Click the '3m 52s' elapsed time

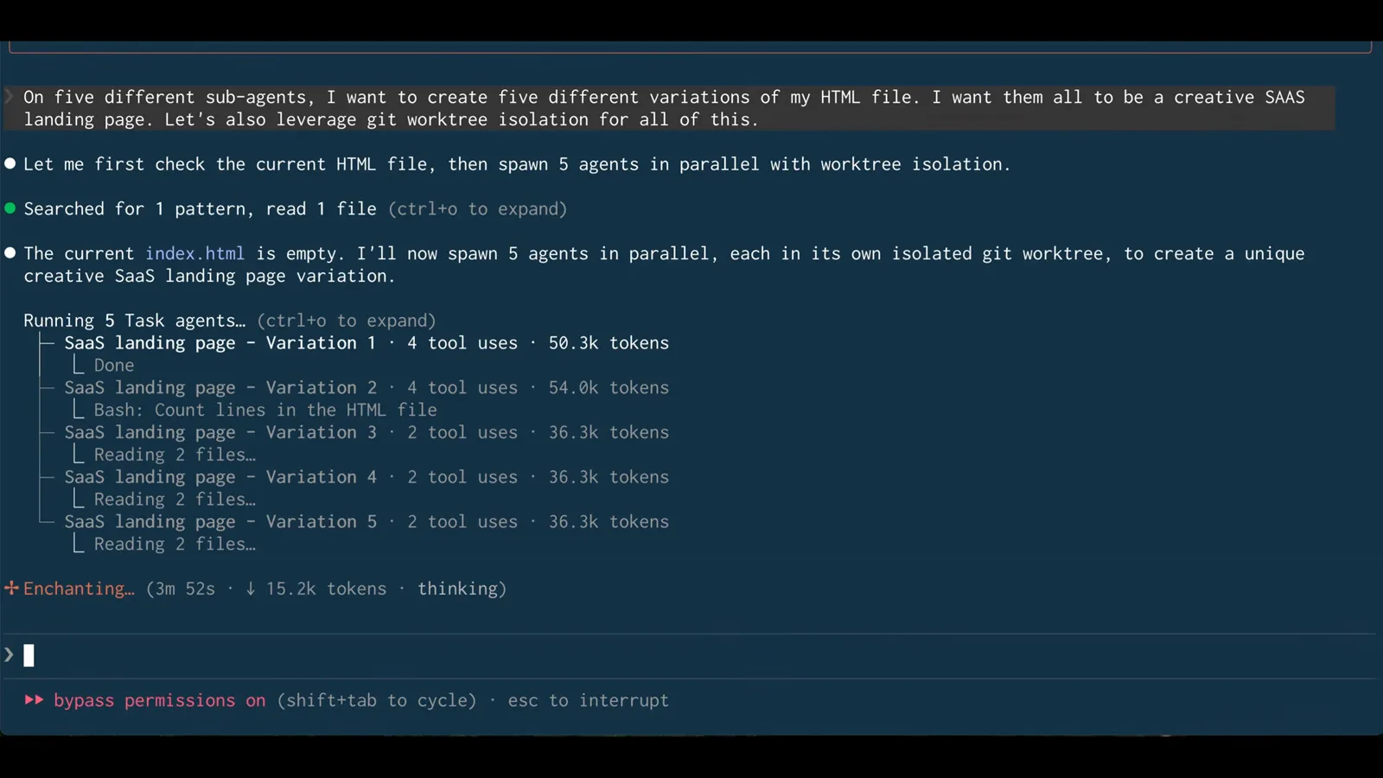[x=185, y=589]
